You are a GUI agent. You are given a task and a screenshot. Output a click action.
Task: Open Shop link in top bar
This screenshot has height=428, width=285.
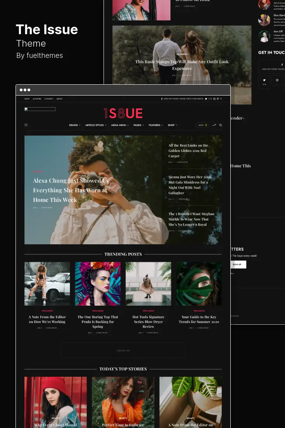pyautogui.click(x=27, y=99)
